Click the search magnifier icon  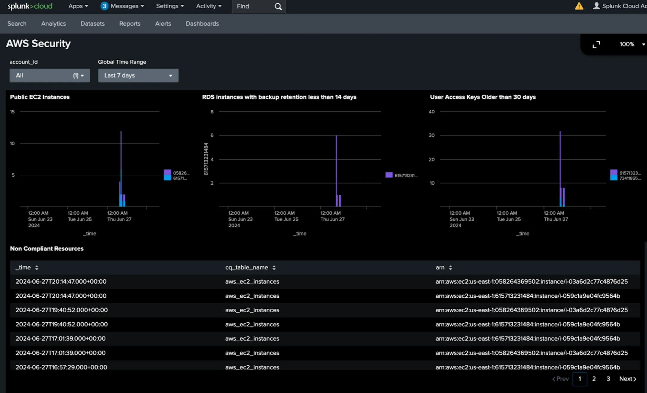[x=278, y=7]
